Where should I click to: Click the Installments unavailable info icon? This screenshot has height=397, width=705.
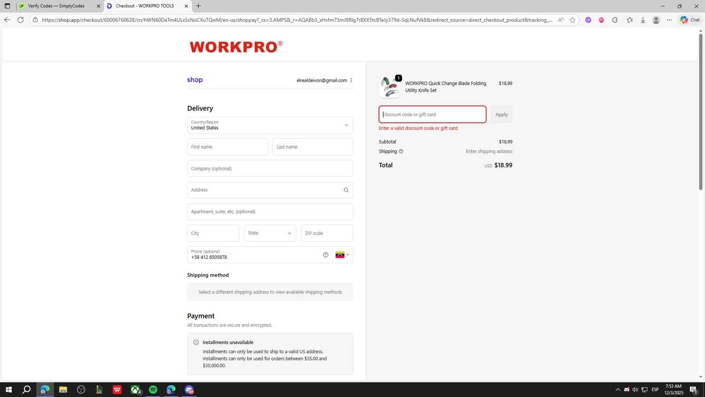[196, 342]
